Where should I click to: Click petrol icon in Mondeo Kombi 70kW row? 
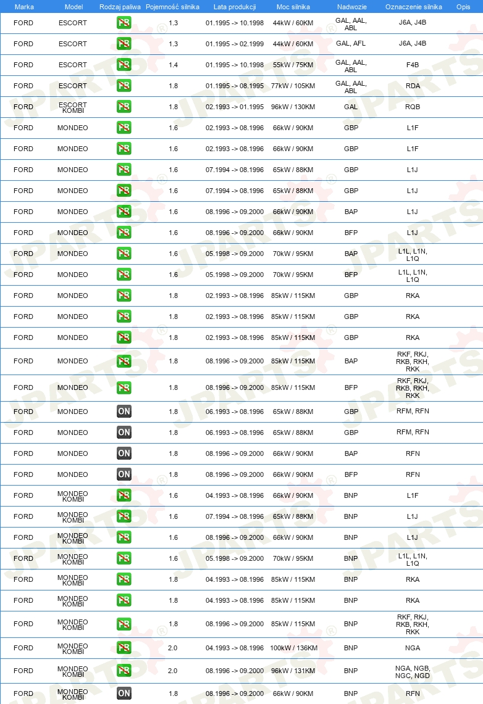124,558
